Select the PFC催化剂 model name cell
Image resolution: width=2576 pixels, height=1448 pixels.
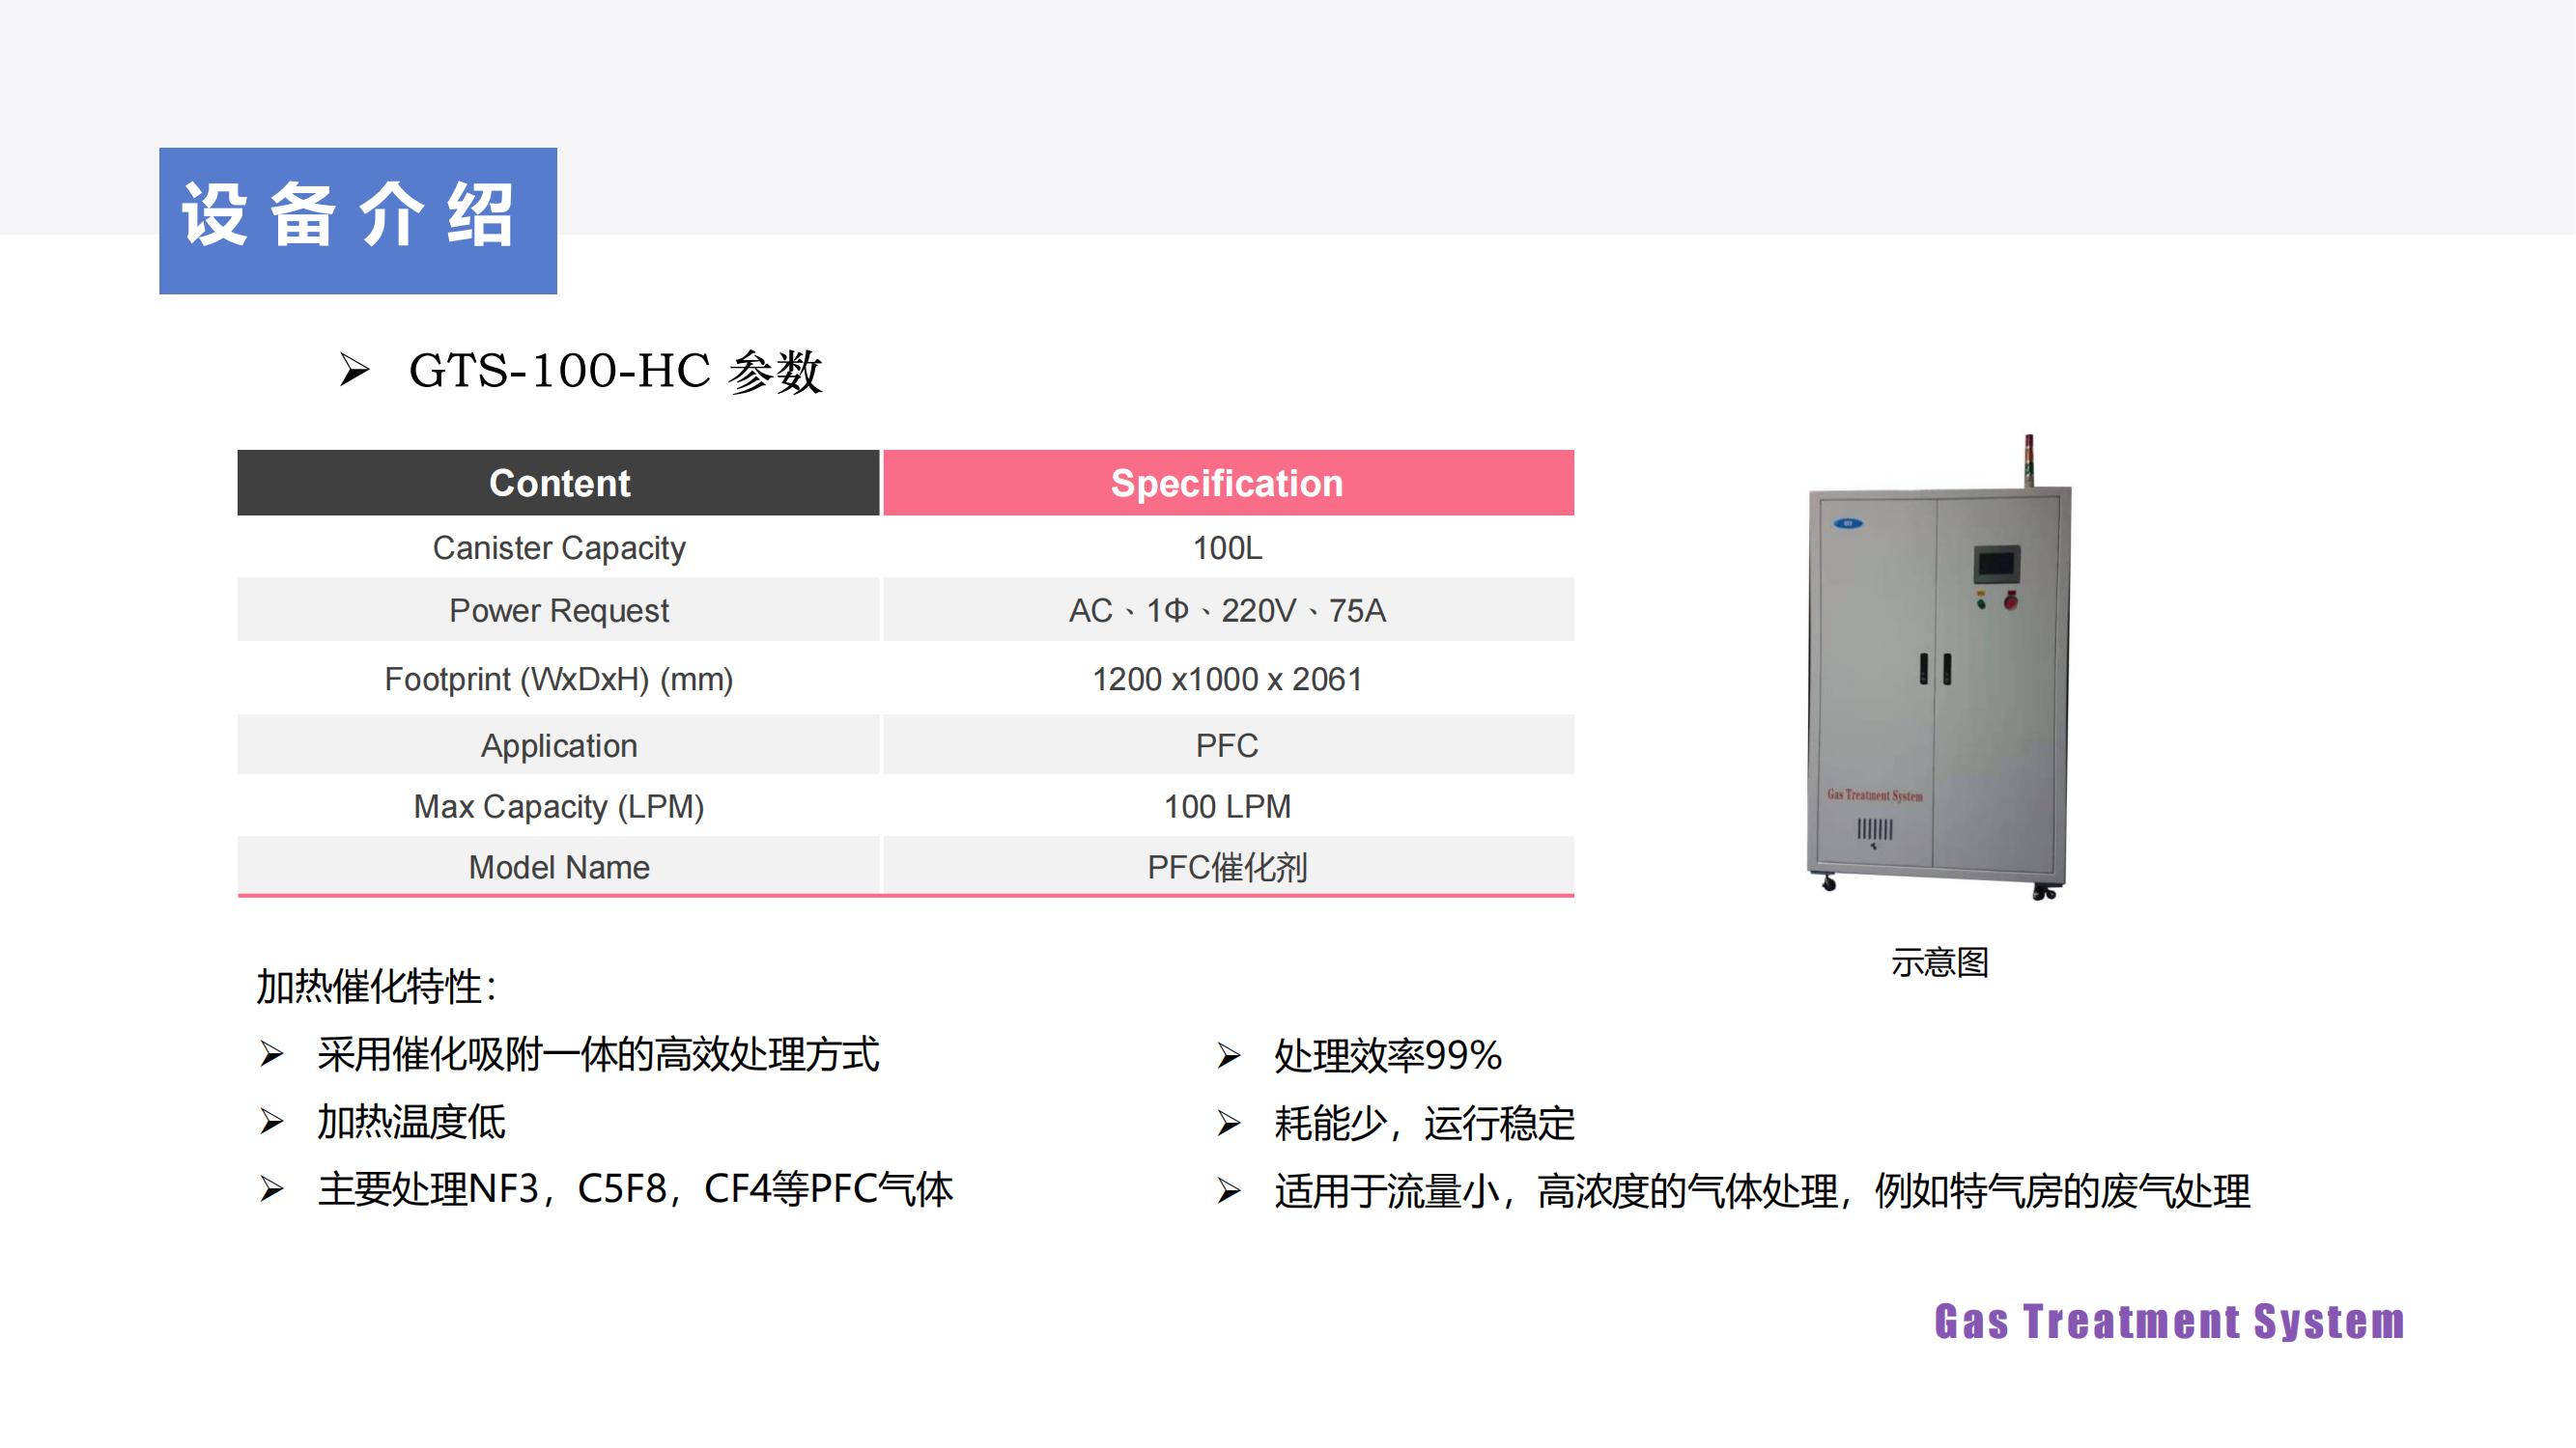click(x=1228, y=869)
